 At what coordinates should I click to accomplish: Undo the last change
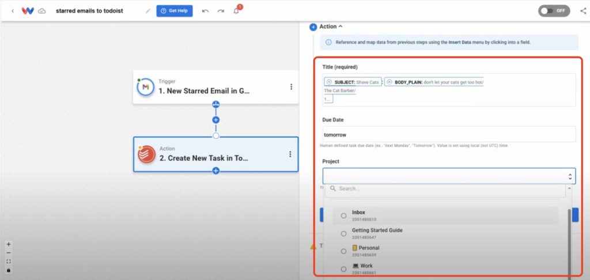205,11
